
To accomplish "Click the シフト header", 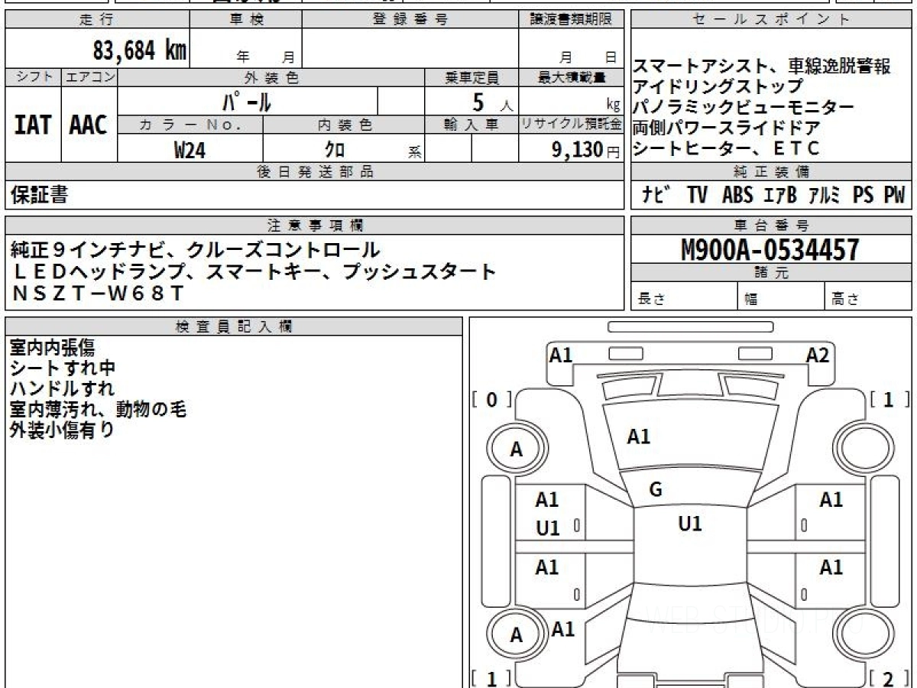I will [x=33, y=78].
